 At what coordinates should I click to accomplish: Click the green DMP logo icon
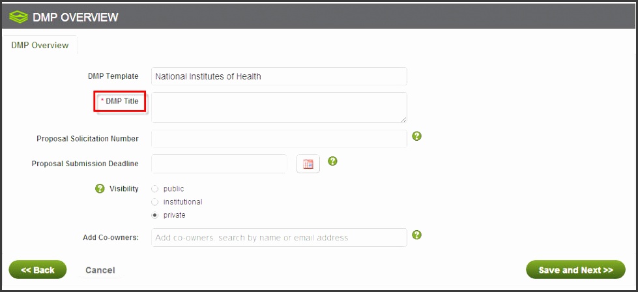18,17
